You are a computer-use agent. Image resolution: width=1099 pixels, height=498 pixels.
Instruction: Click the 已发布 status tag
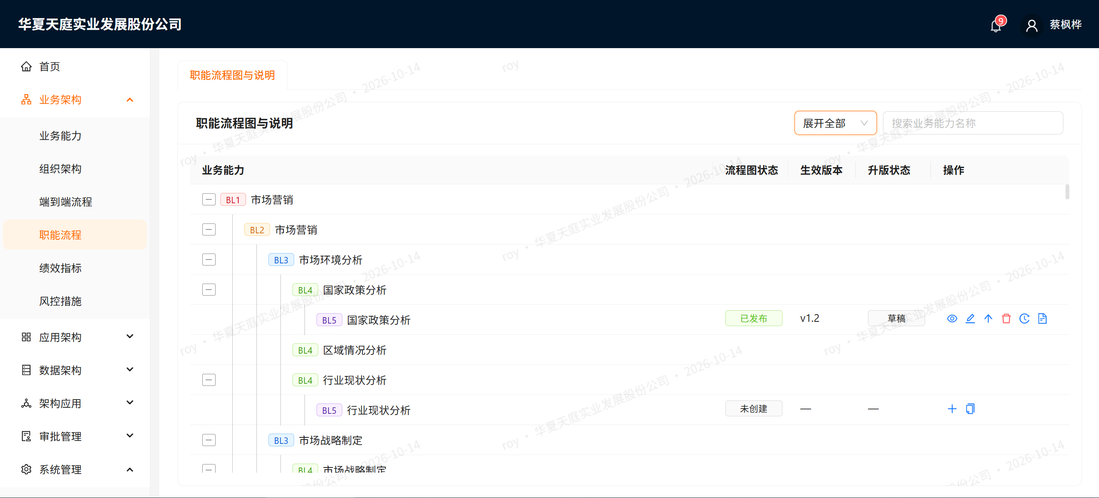pyautogui.click(x=754, y=318)
